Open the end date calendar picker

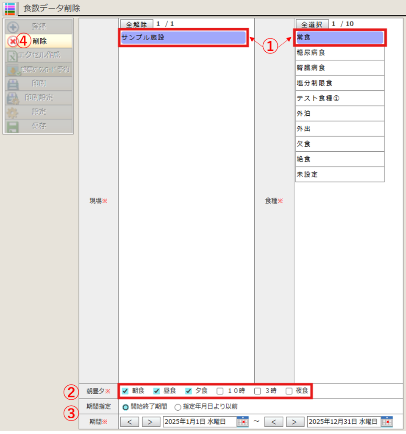387,422
